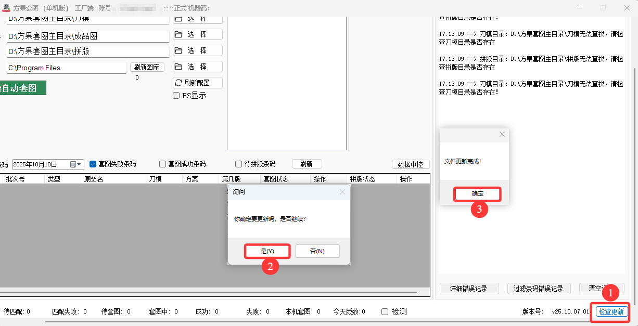
Task: Click 成功: 0 in the status bar
Action: [207, 312]
